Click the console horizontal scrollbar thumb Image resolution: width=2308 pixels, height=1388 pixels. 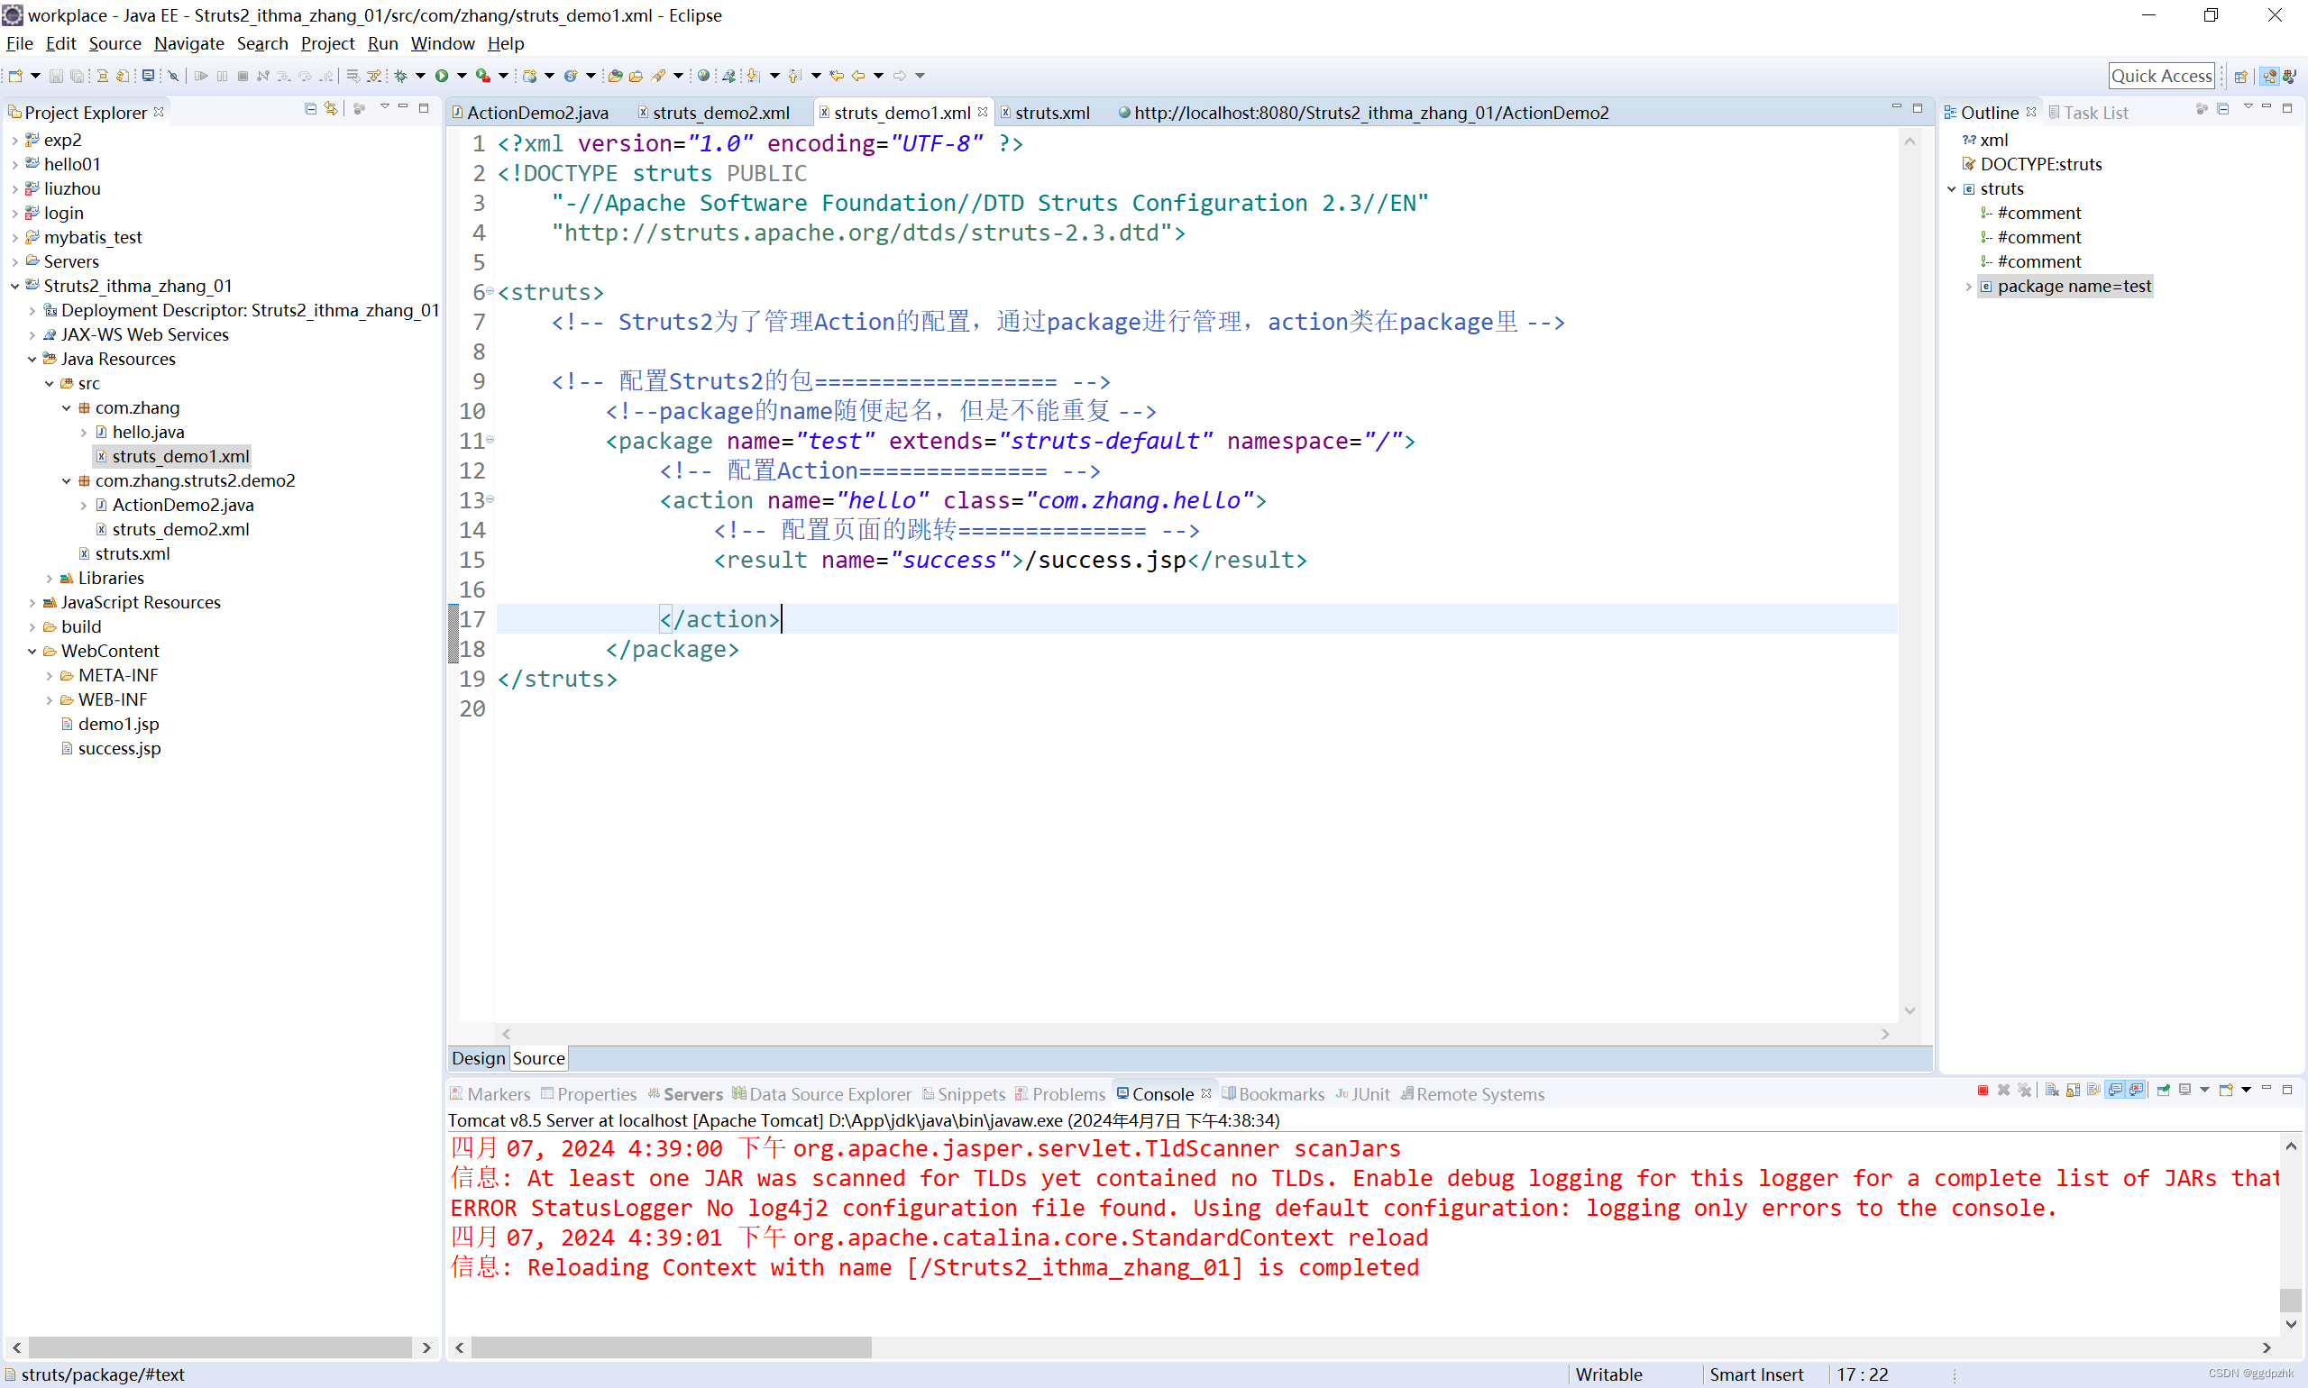tap(671, 1347)
